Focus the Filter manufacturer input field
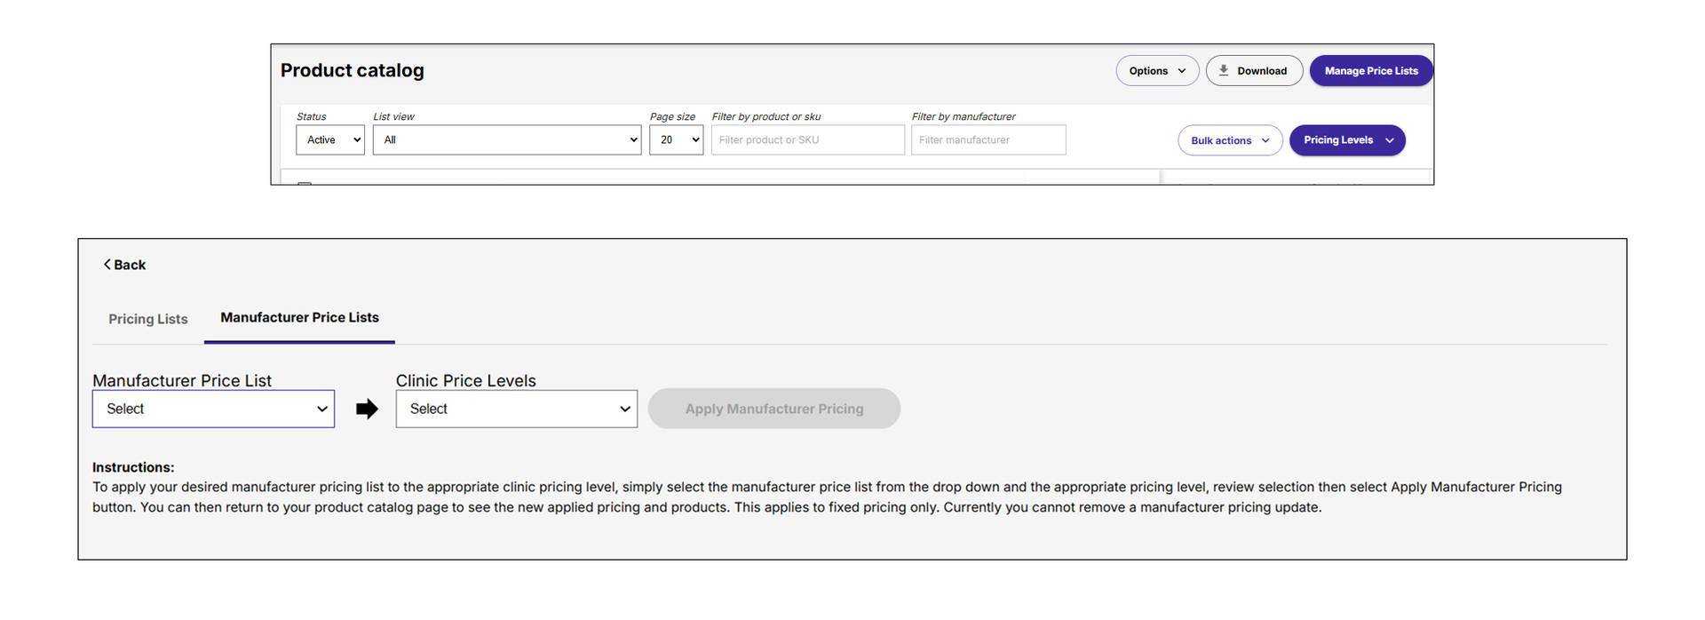Screen dimensions: 1705x620 point(988,140)
